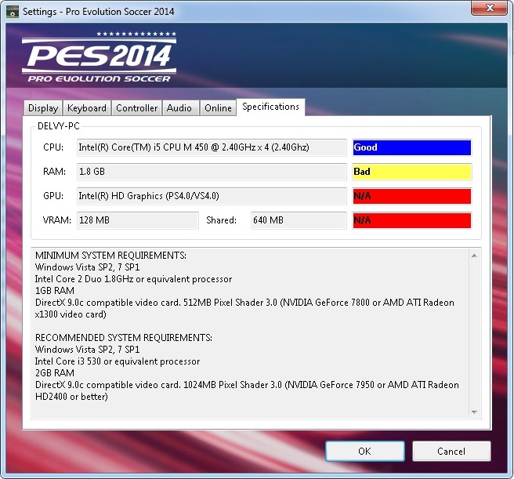Click the PES 2014 logo banner

[100, 56]
